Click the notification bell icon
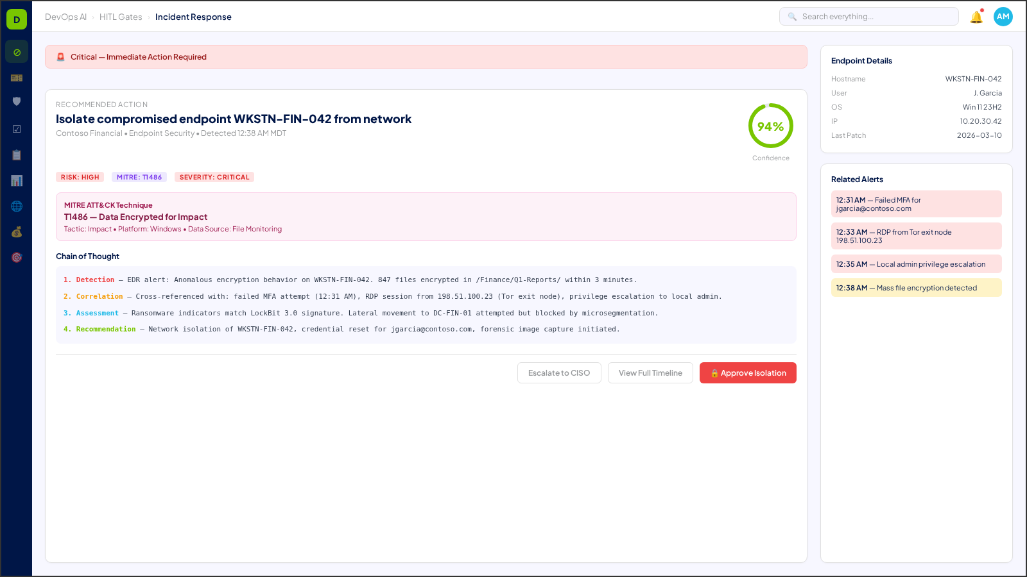 [x=976, y=17]
